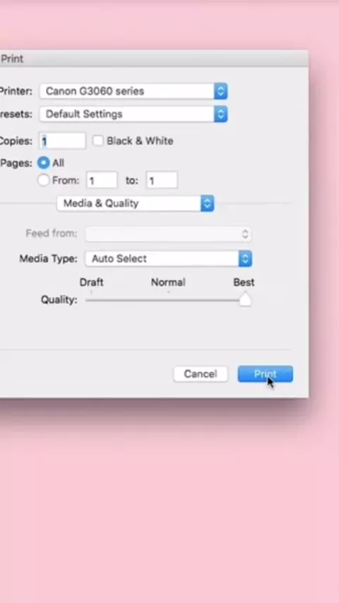The height and width of the screenshot is (603, 339).
Task: Click the From page number field
Action: (102, 180)
